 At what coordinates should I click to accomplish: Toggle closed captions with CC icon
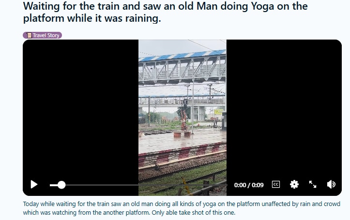pyautogui.click(x=276, y=184)
